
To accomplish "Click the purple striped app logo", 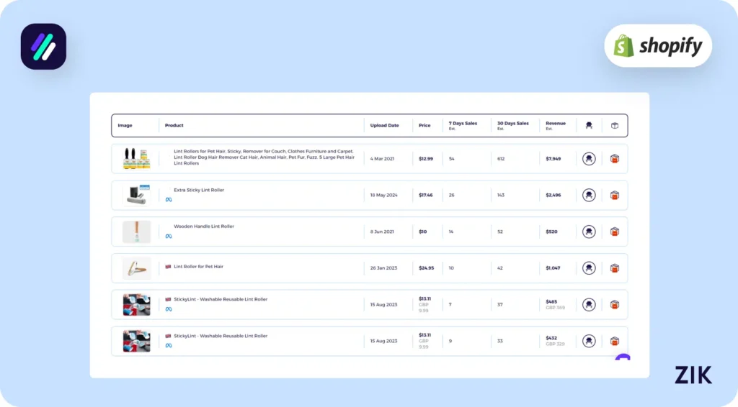I will pyautogui.click(x=43, y=47).
